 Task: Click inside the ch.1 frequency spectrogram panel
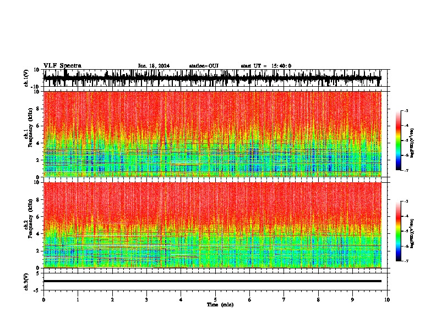click(212, 134)
